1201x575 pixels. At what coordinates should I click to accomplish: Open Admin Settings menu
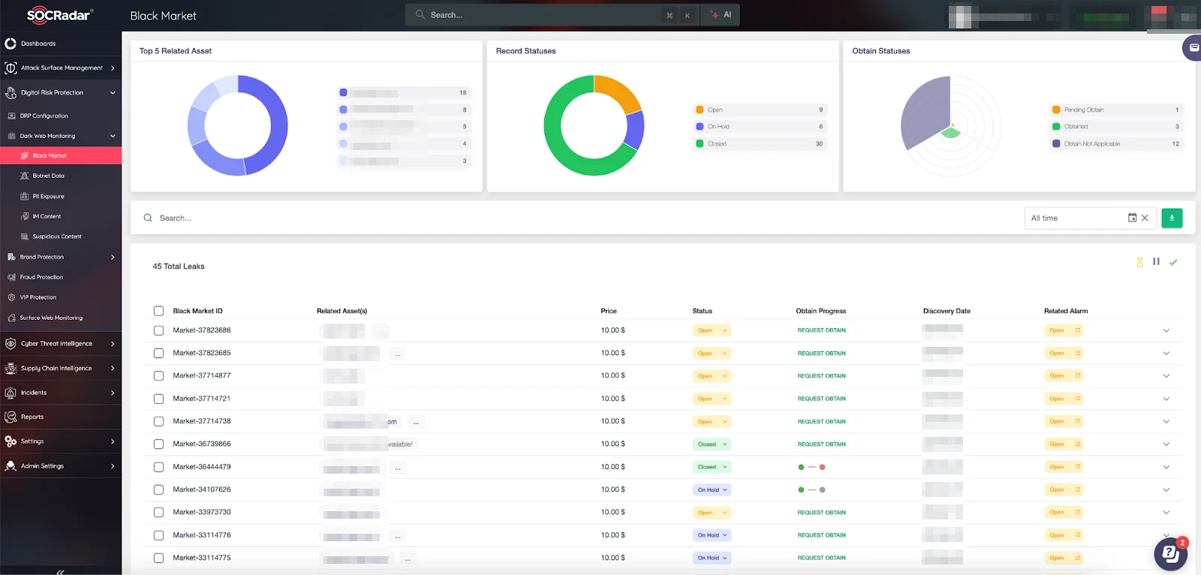61,466
